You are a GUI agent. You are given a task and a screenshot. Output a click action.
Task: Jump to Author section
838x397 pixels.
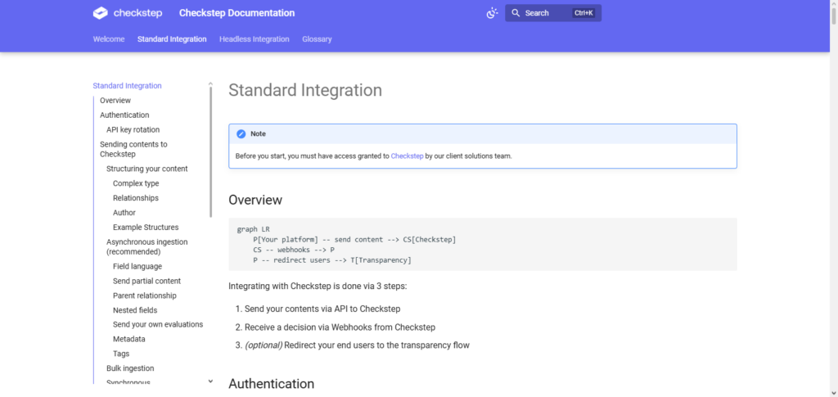coord(124,213)
